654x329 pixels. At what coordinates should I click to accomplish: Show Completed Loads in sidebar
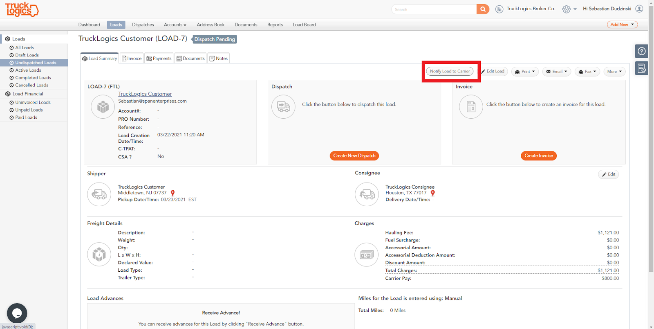(x=33, y=78)
